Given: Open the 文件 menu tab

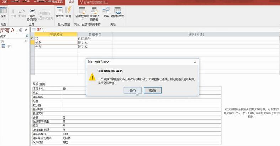Looking at the screenshot, I should pos(5,2).
